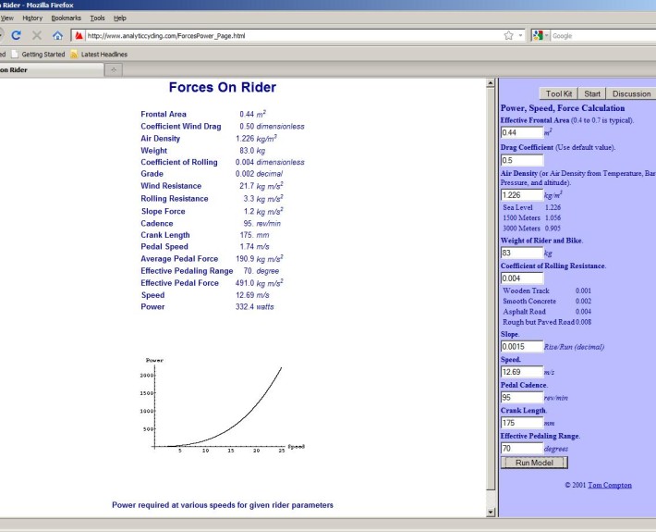Open the Latest Headlines feed bookmark
The image size is (656, 532).
104,54
